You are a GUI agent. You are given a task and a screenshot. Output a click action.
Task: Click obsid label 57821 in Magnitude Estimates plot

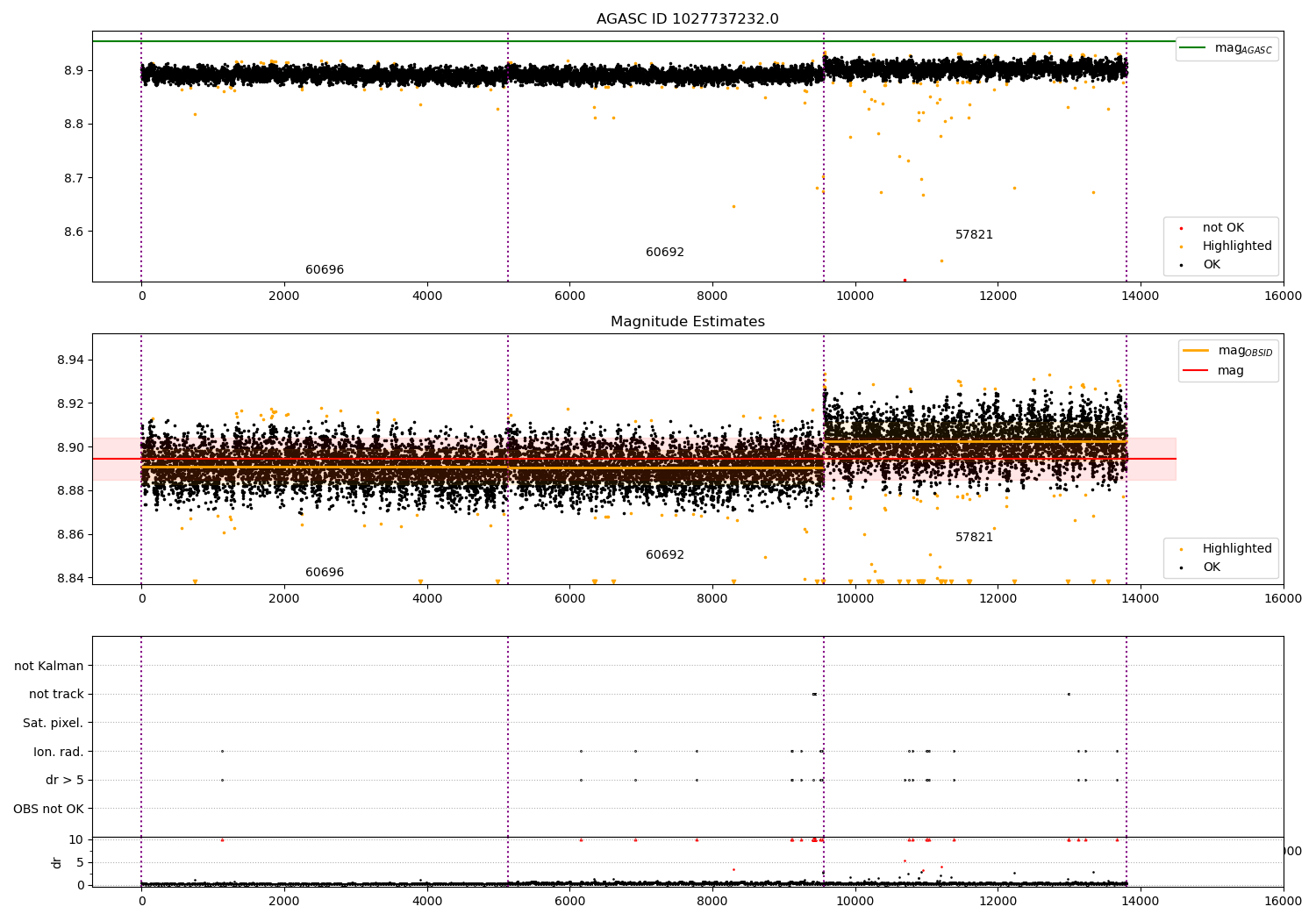(x=974, y=538)
